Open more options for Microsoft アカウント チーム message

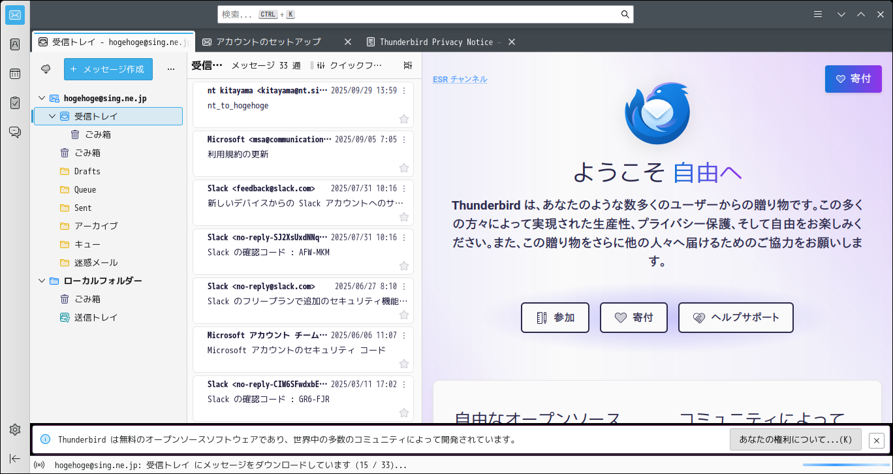[x=404, y=336]
